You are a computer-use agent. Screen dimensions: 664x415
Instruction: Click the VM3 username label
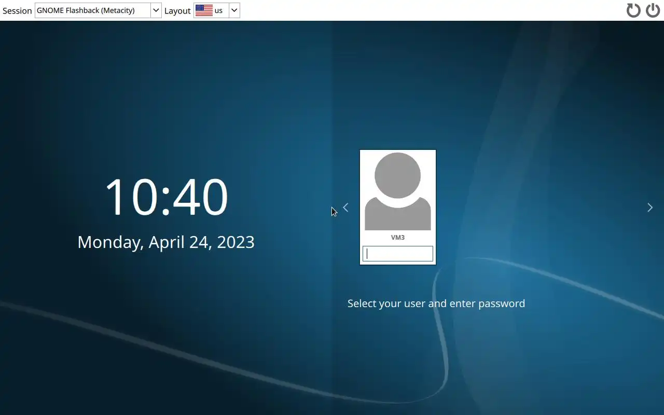pyautogui.click(x=398, y=238)
